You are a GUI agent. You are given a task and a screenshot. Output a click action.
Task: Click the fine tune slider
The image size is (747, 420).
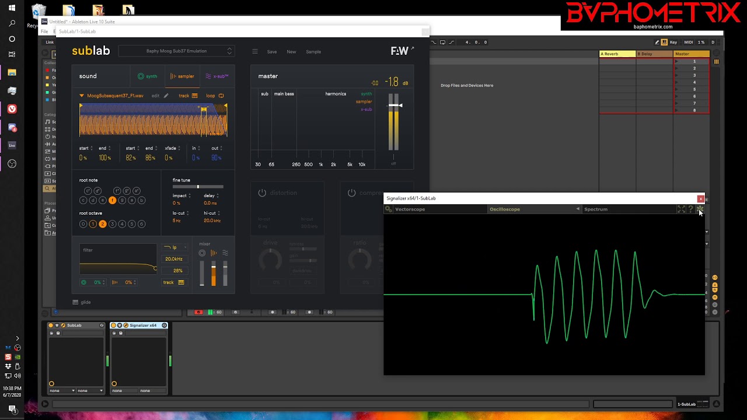coord(198,187)
